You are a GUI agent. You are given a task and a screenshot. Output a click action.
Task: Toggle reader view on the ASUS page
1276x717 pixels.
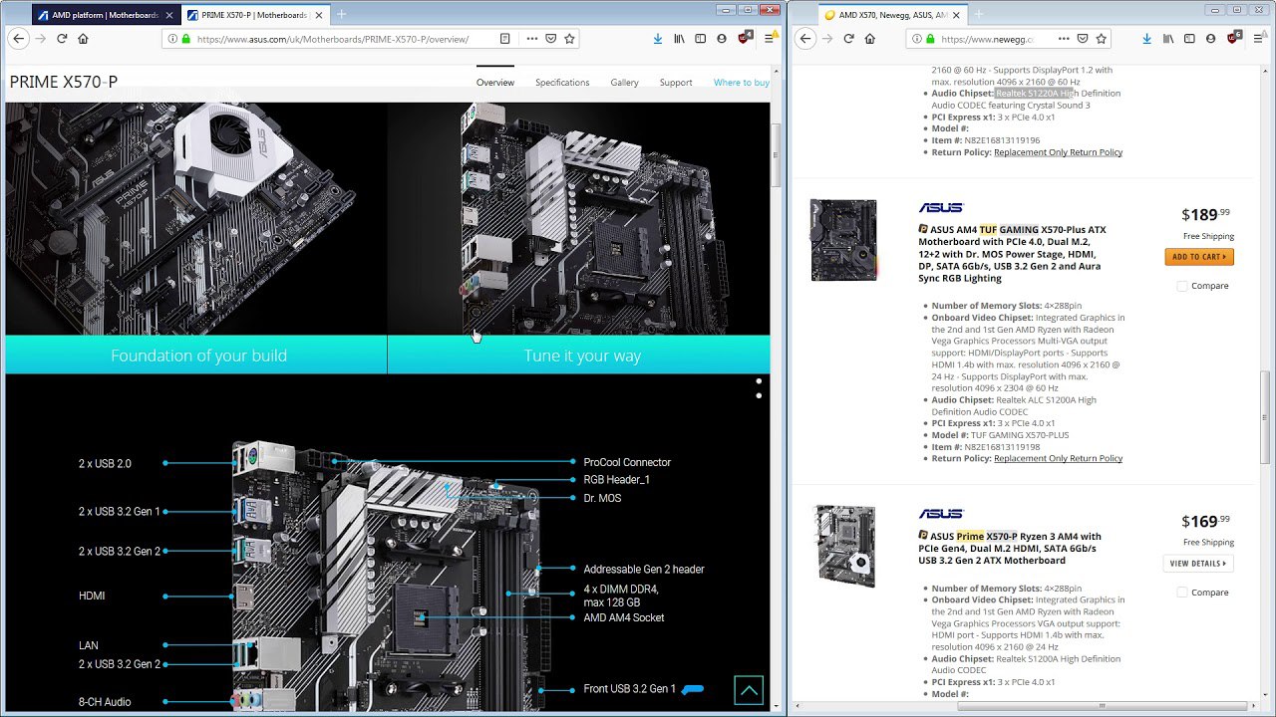[x=505, y=39]
